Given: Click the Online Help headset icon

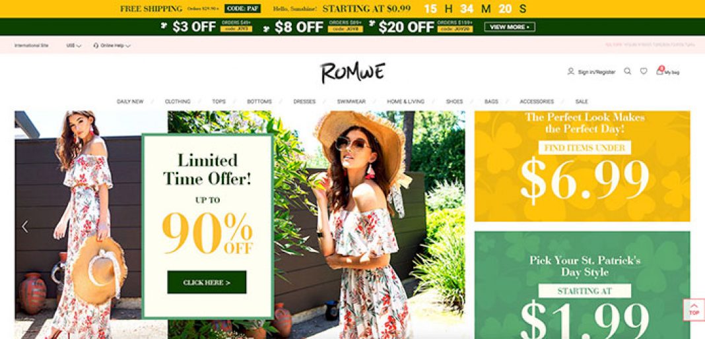Looking at the screenshot, I should pos(96,46).
